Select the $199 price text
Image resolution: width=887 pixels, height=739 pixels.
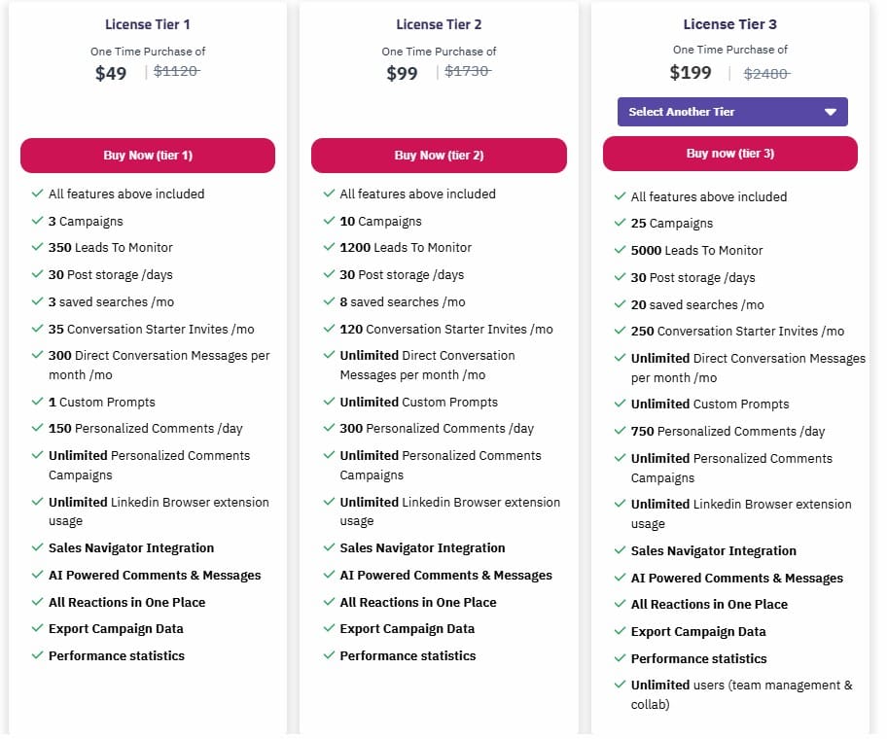pyautogui.click(x=691, y=72)
